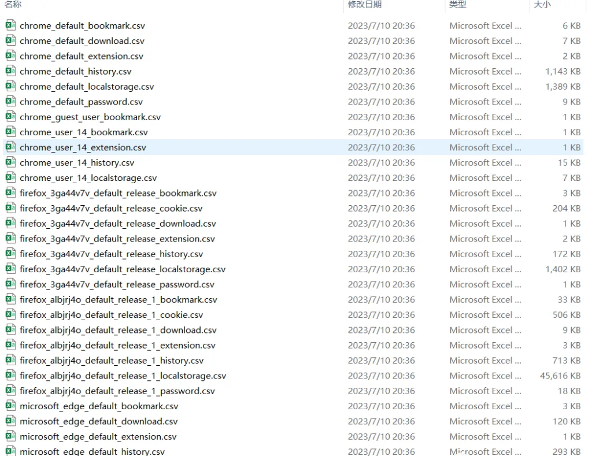Screen dimensions: 592x456
Task: Select file name firefox_3ga44v7v_default_release_download.csv
Action: click(x=118, y=224)
